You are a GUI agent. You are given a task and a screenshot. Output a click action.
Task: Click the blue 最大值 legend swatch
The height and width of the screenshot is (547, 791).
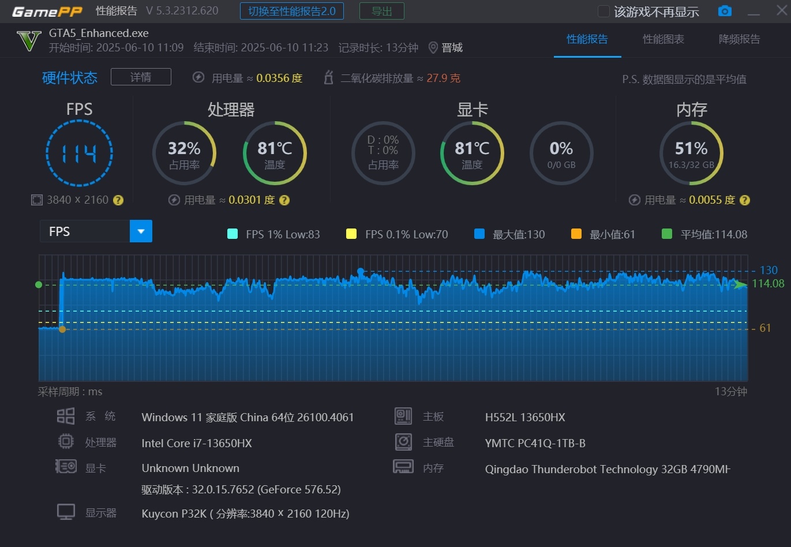(x=479, y=234)
